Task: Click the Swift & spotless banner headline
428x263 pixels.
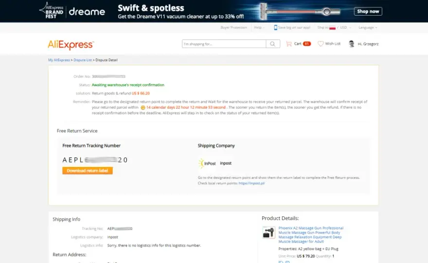Action: 151,8
